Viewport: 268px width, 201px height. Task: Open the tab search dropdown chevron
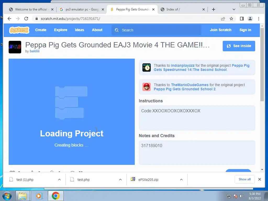[234, 9]
